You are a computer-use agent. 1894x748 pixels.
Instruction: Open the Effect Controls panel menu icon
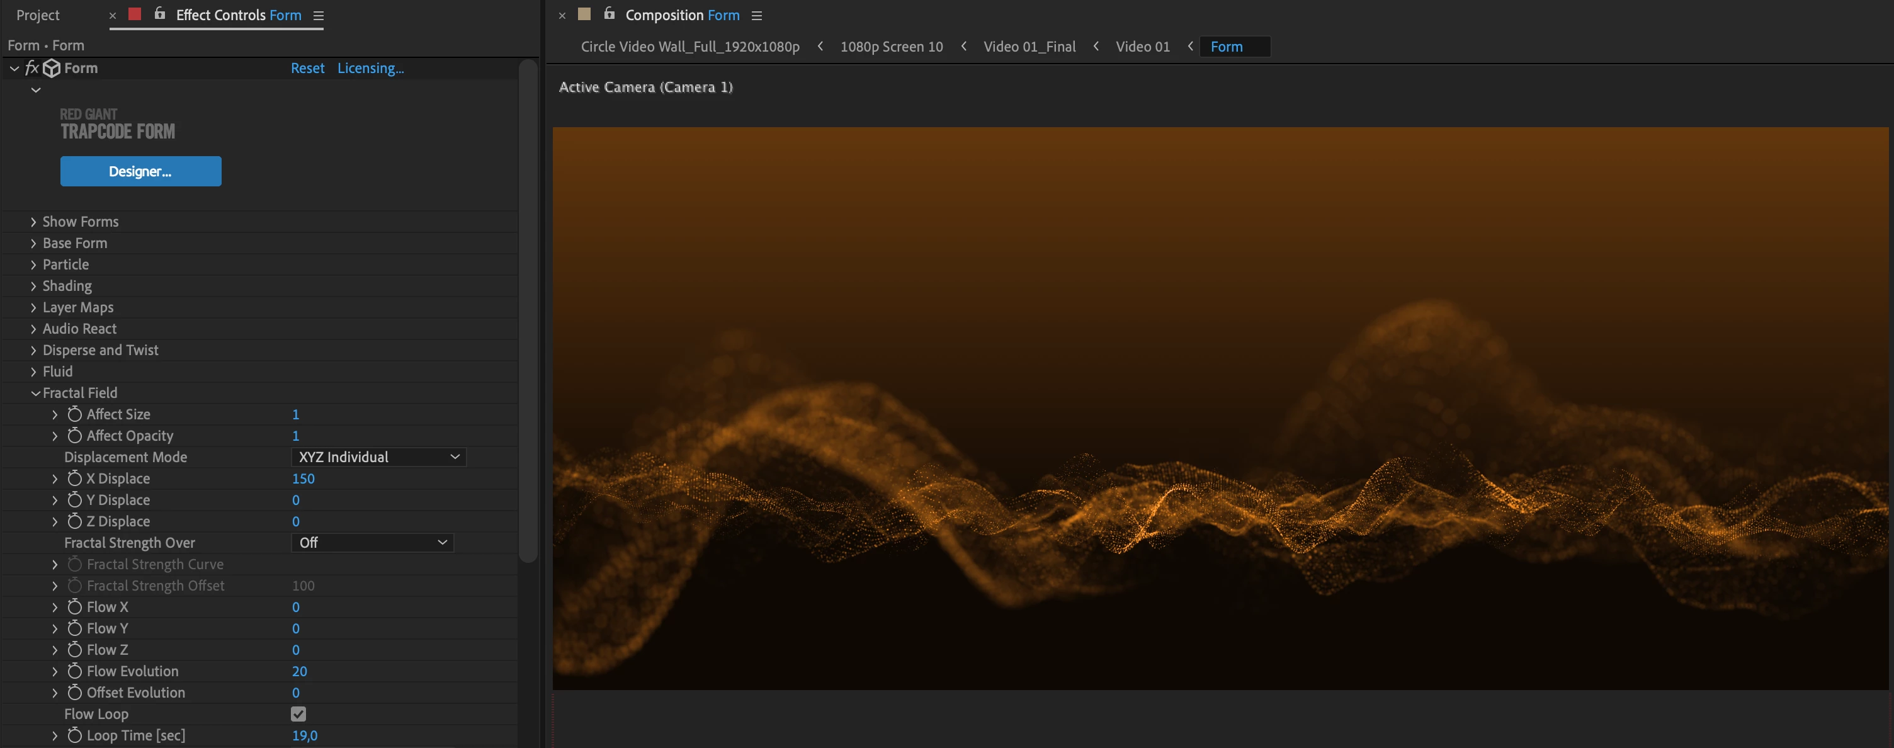(x=319, y=16)
